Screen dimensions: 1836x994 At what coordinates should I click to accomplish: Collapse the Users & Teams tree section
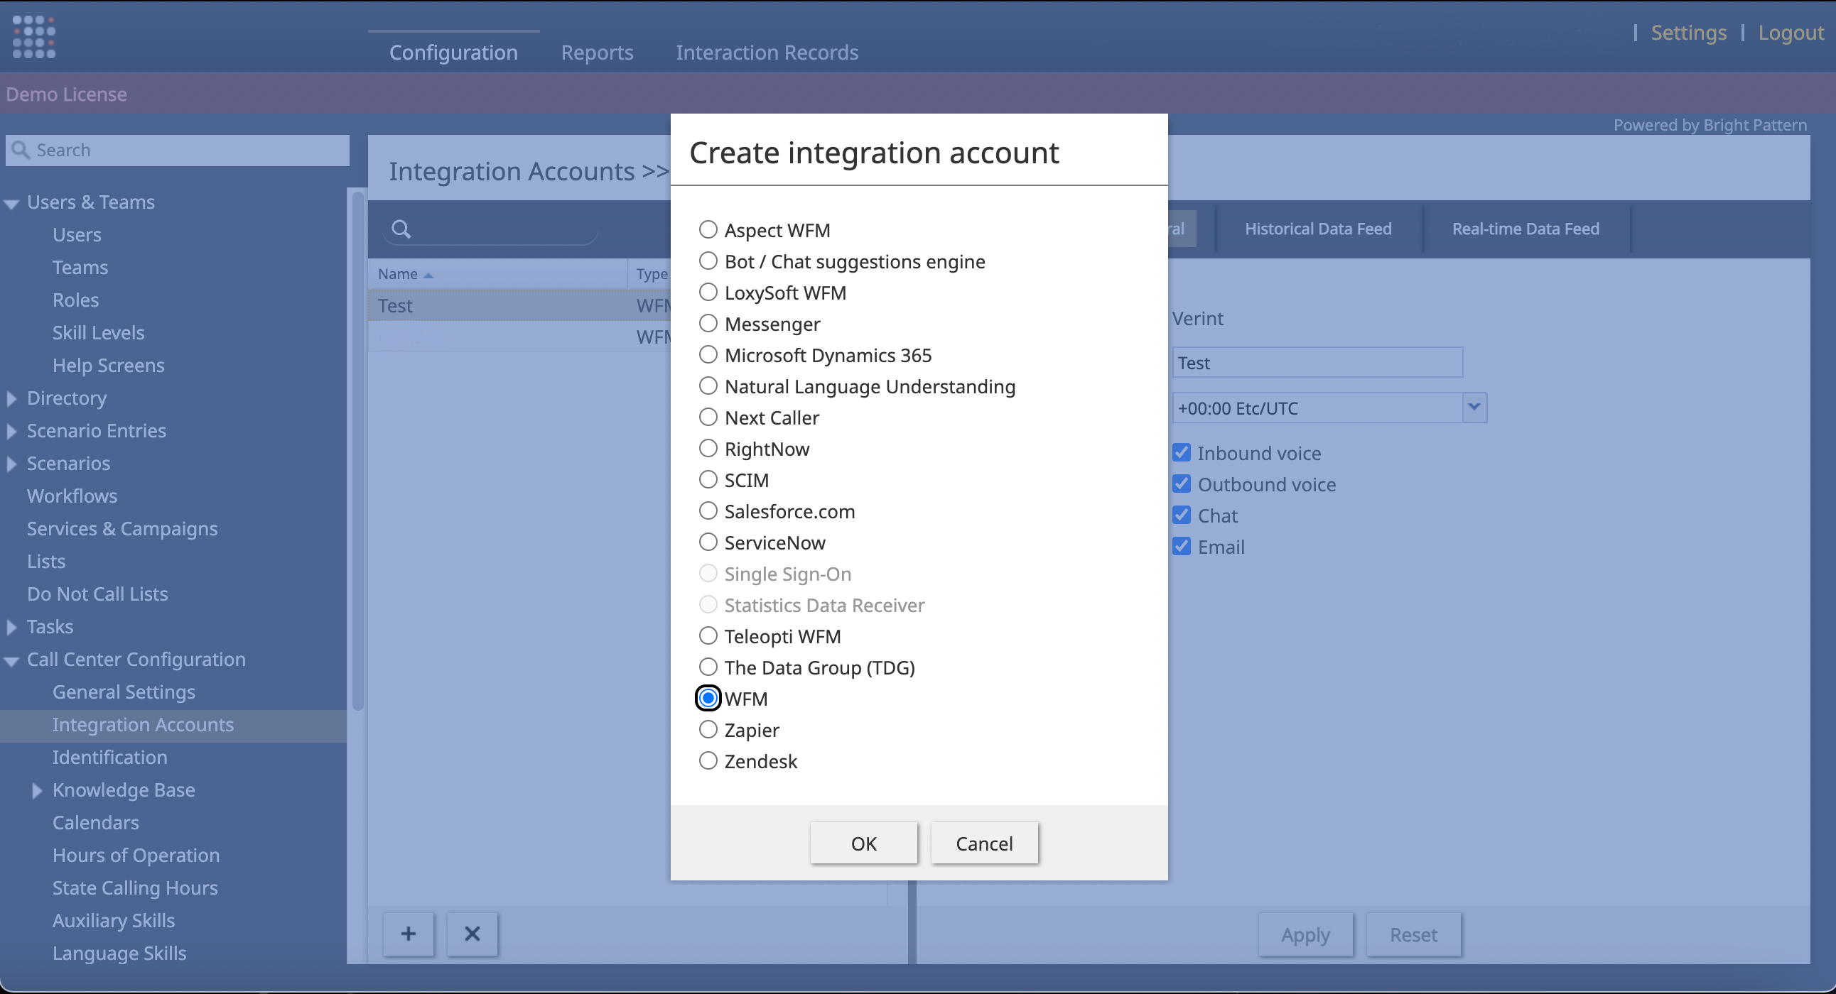(11, 204)
